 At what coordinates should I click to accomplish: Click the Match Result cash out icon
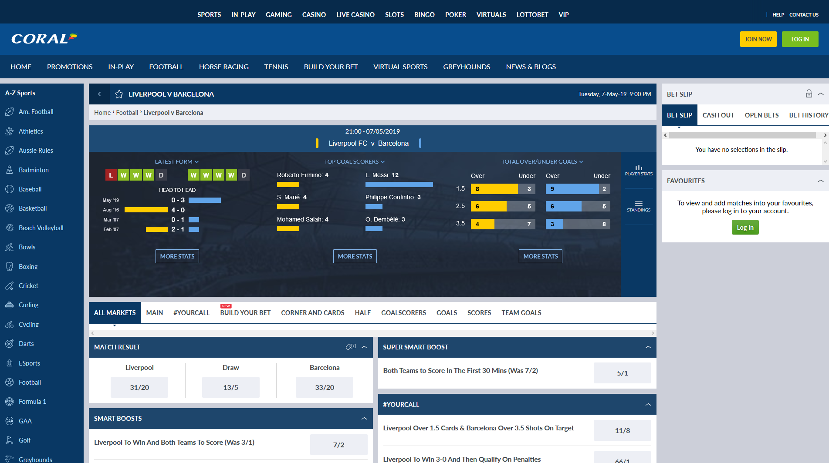tap(351, 347)
